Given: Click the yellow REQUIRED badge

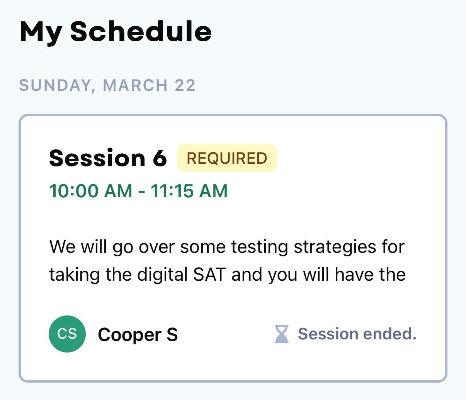Looking at the screenshot, I should [x=227, y=158].
